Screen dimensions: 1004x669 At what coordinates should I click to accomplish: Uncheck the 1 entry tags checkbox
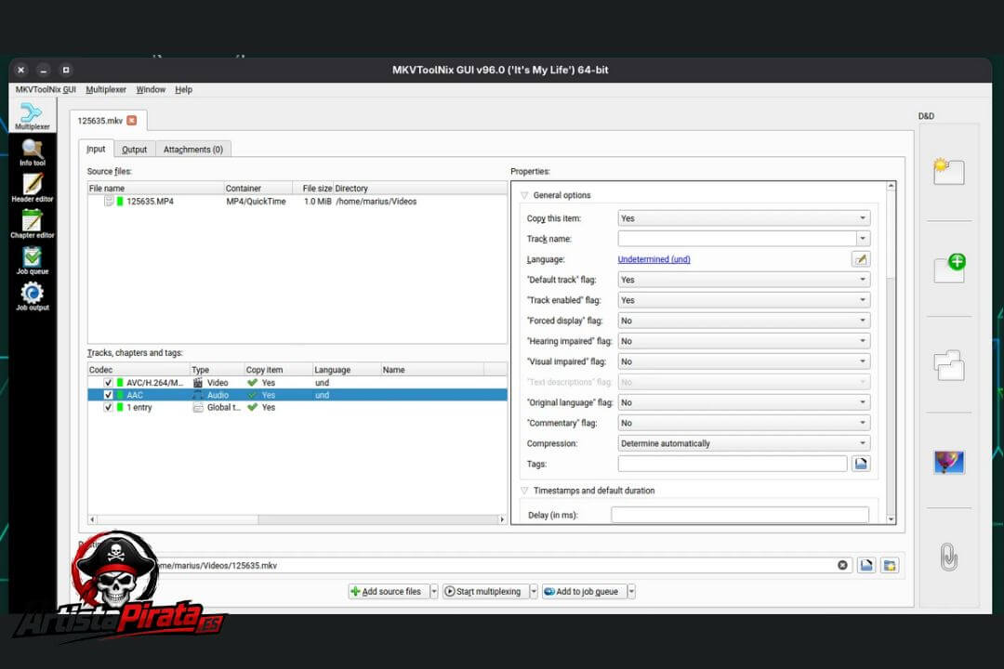(108, 407)
